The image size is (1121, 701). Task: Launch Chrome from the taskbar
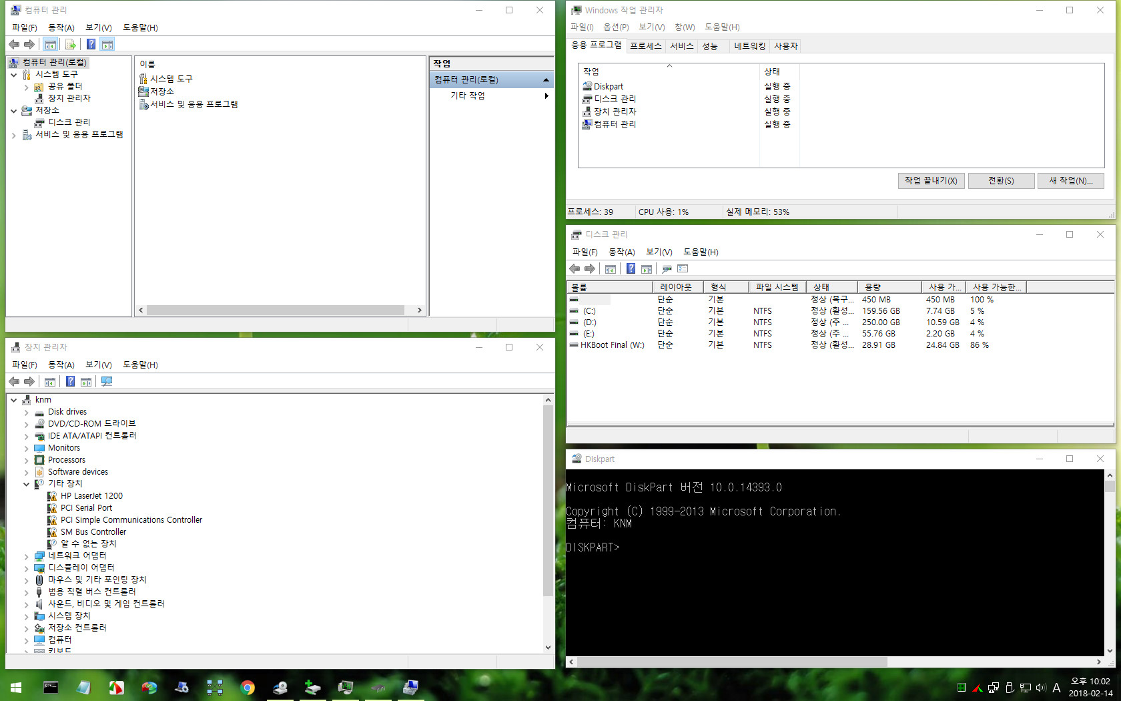click(x=248, y=687)
